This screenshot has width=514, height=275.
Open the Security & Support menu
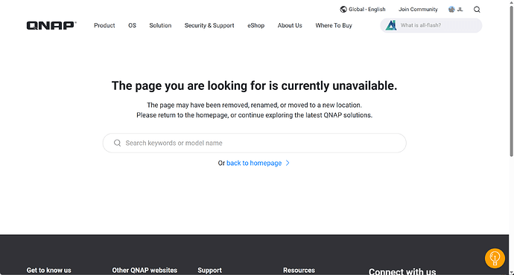pos(209,25)
